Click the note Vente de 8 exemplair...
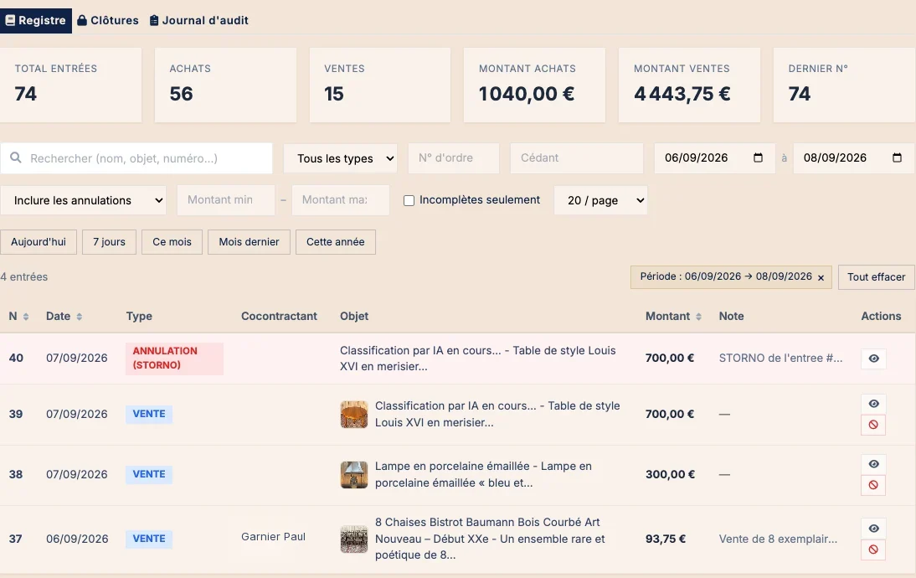 (778, 539)
